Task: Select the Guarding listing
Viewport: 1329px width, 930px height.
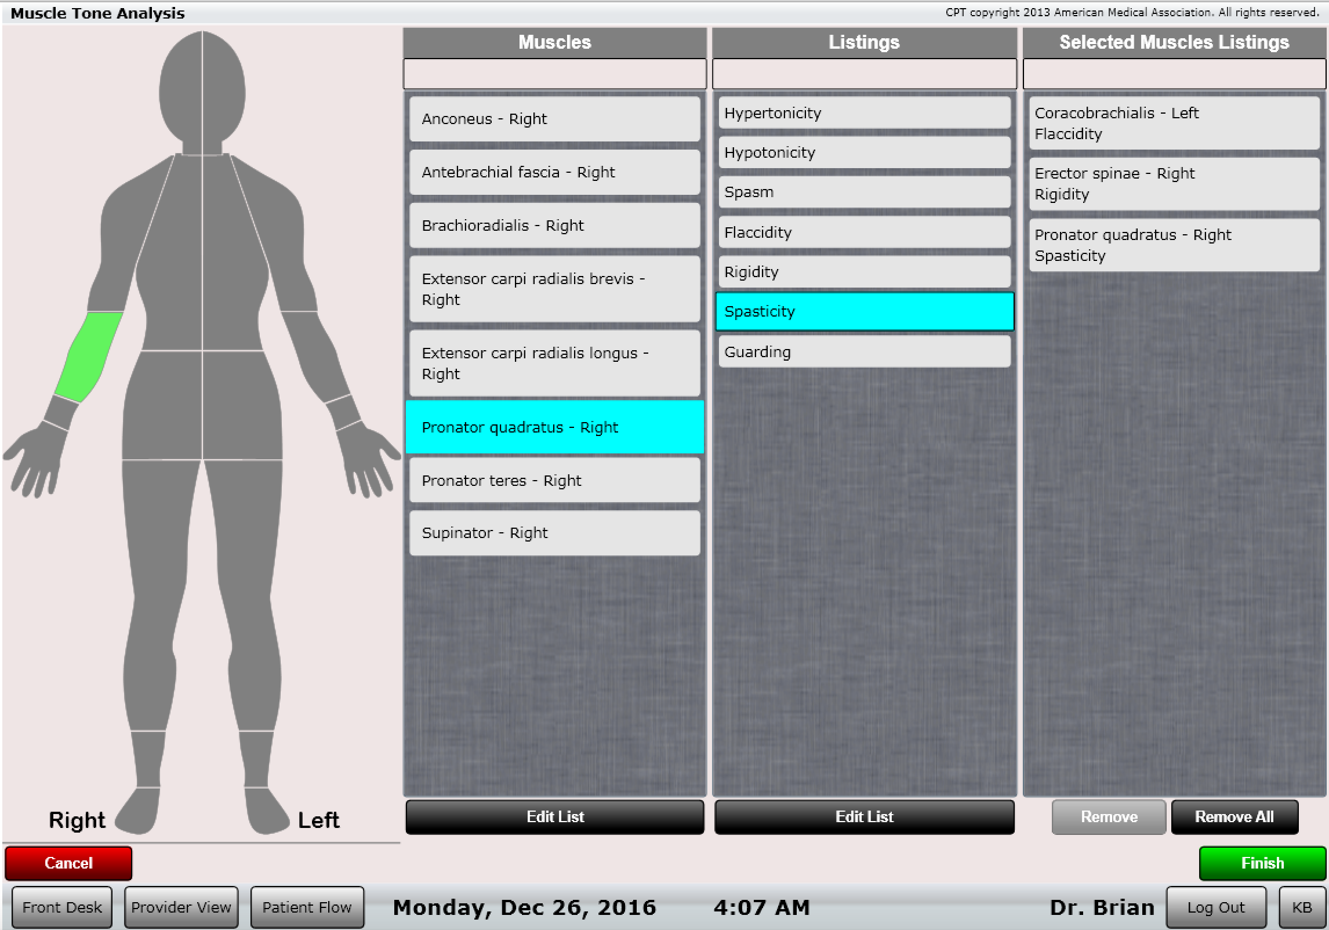Action: 864,351
